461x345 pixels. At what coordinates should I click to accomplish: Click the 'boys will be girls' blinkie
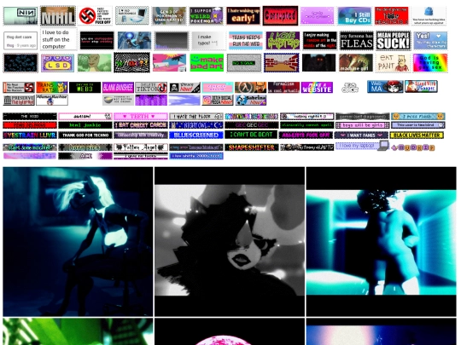(363, 125)
